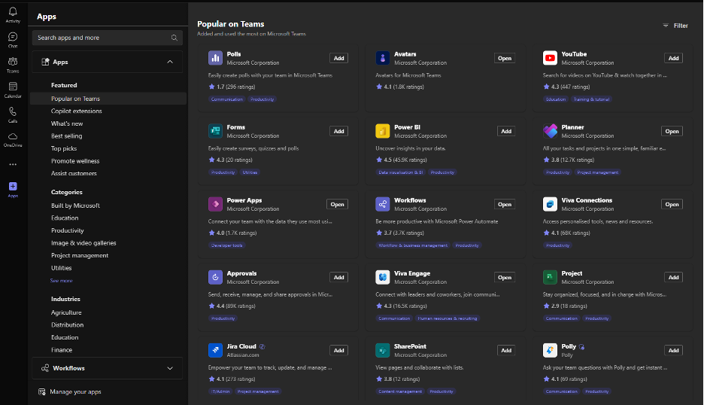
Task: Open Top picks list
Action: [x=64, y=148]
